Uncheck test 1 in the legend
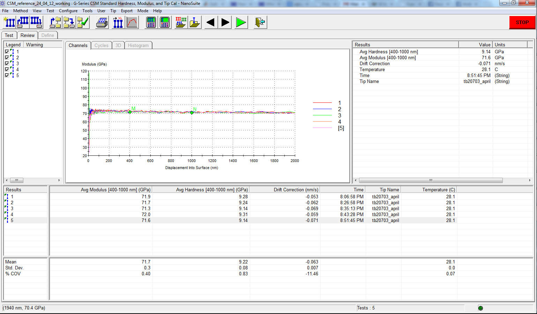 pyautogui.click(x=7, y=52)
